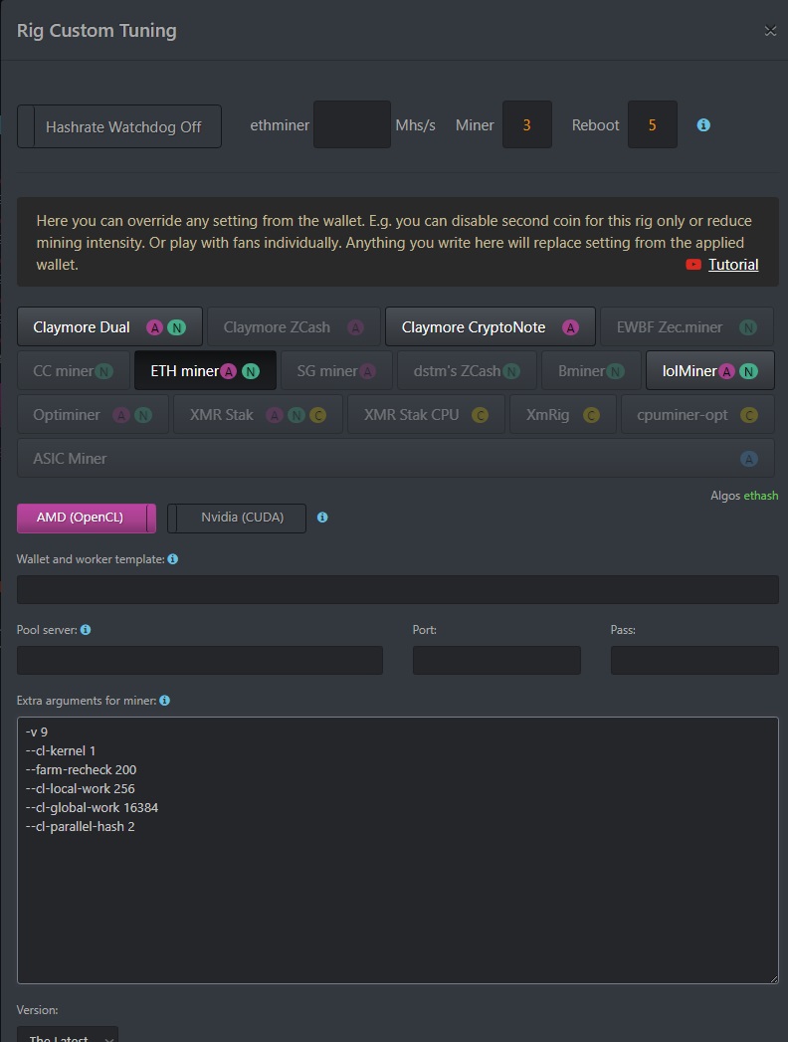The image size is (788, 1042).
Task: Toggle the AMD (OpenCL) platform switch
Action: click(87, 518)
